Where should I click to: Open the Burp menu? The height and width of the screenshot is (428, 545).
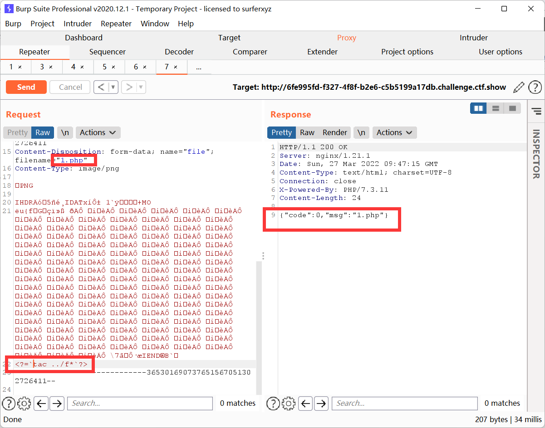13,24
